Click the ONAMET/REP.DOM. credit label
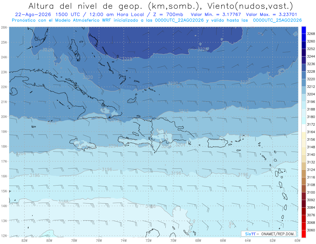Image resolution: width=316 pixels, height=244 pixels. pos(278,234)
